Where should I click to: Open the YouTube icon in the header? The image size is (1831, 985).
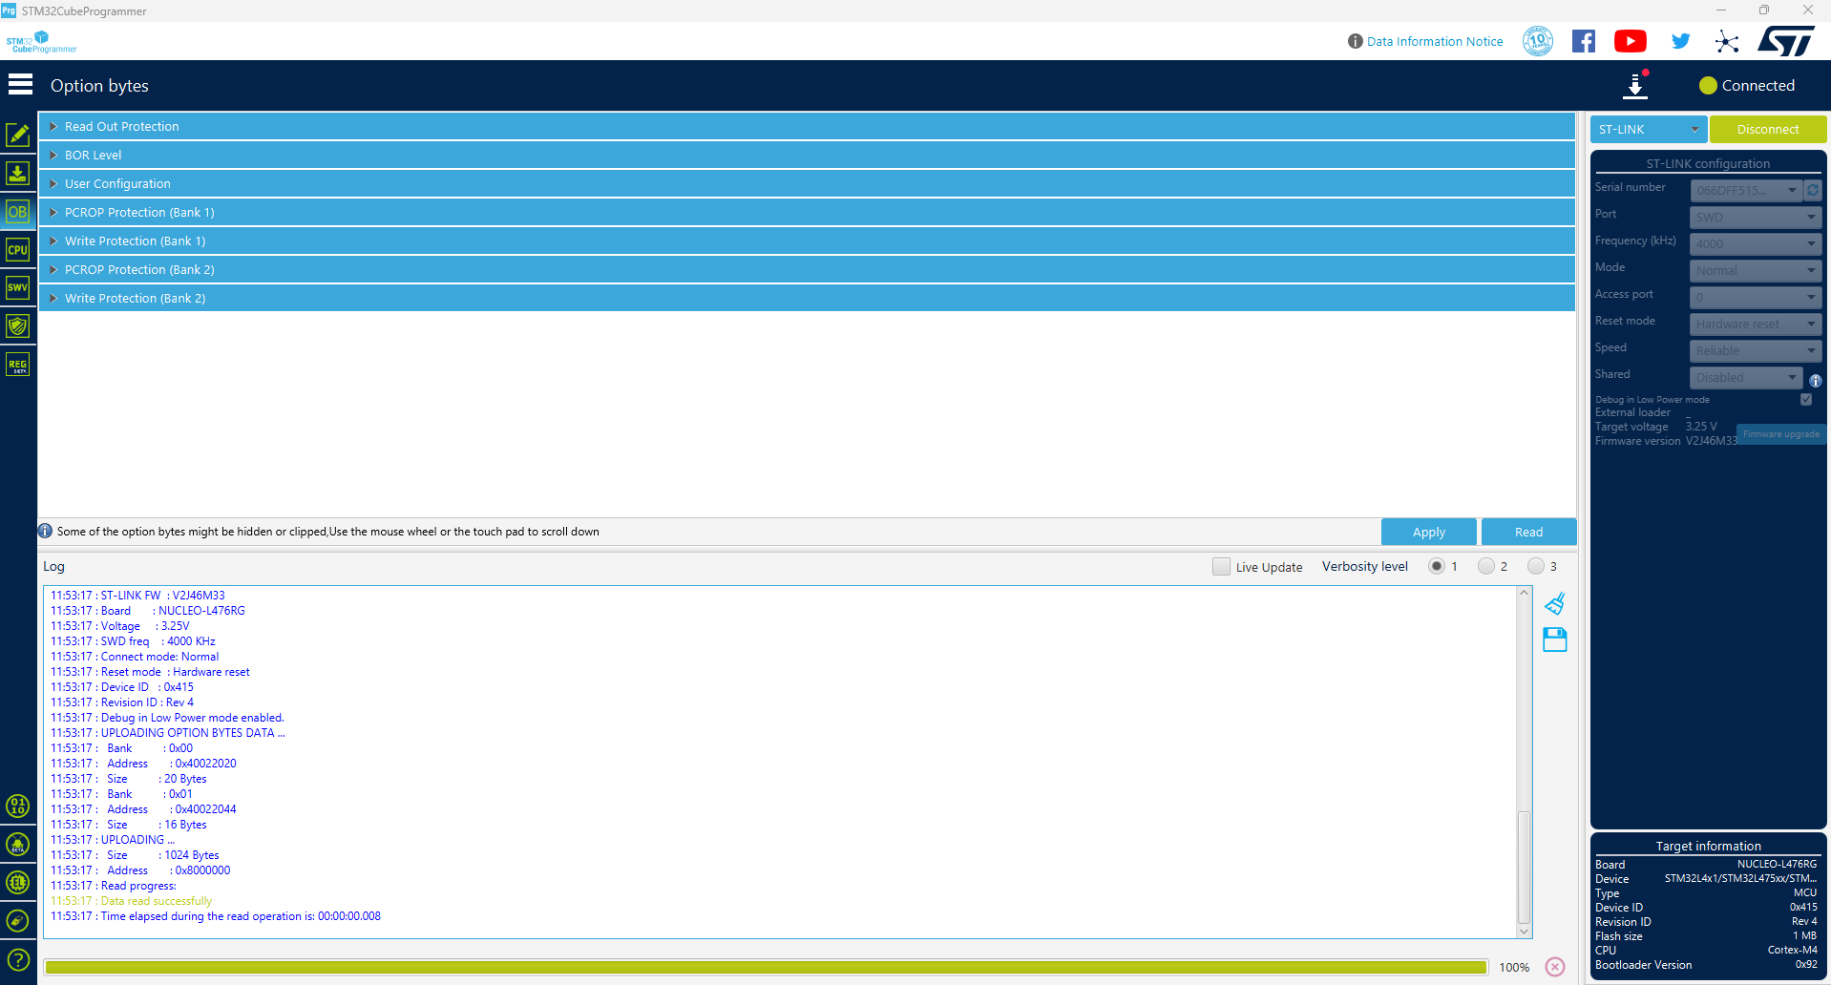1631,41
